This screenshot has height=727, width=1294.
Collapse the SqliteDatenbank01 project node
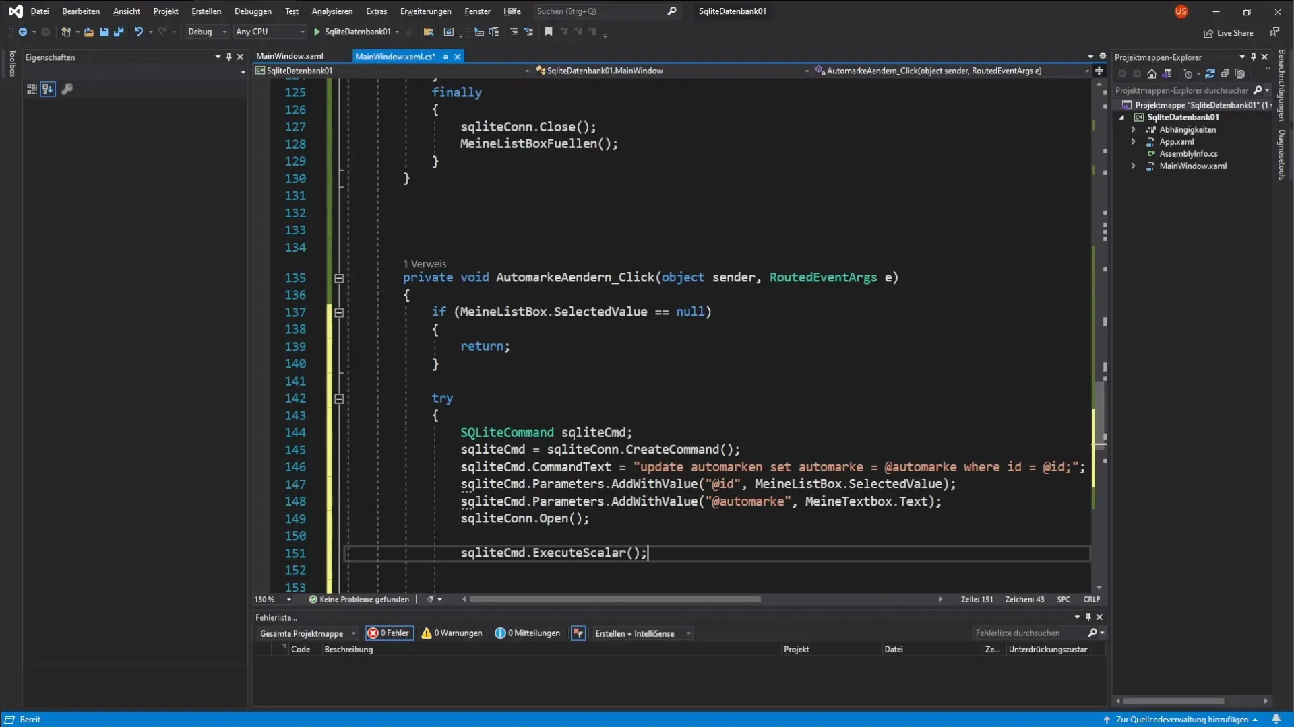1122,118
